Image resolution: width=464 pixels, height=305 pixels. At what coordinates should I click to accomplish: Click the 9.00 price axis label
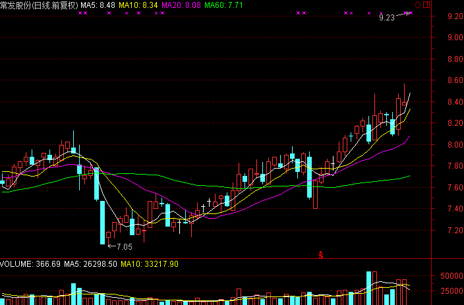click(x=455, y=38)
